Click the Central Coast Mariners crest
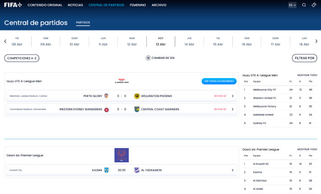 point(137,109)
